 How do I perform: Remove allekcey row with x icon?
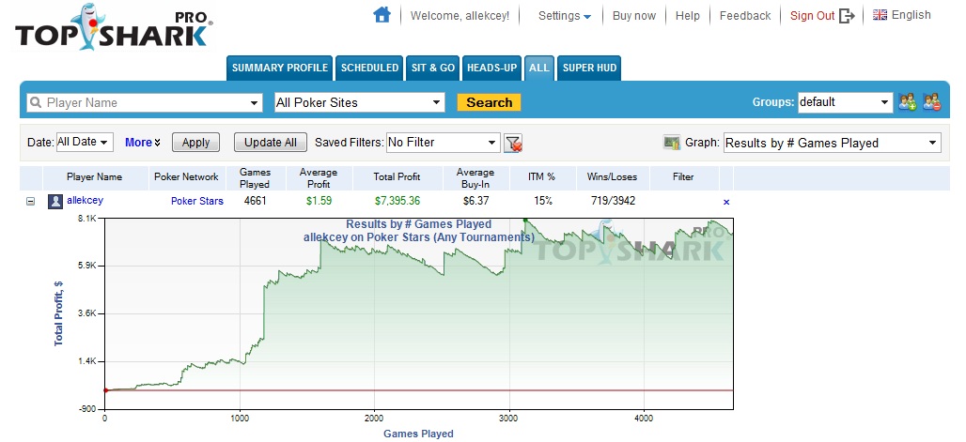[x=725, y=202]
